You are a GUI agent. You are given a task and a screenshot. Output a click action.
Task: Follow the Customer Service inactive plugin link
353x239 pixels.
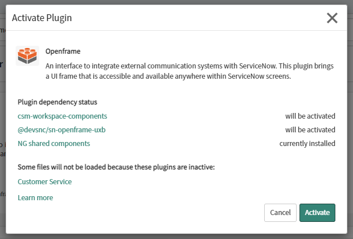pyautogui.click(x=44, y=181)
